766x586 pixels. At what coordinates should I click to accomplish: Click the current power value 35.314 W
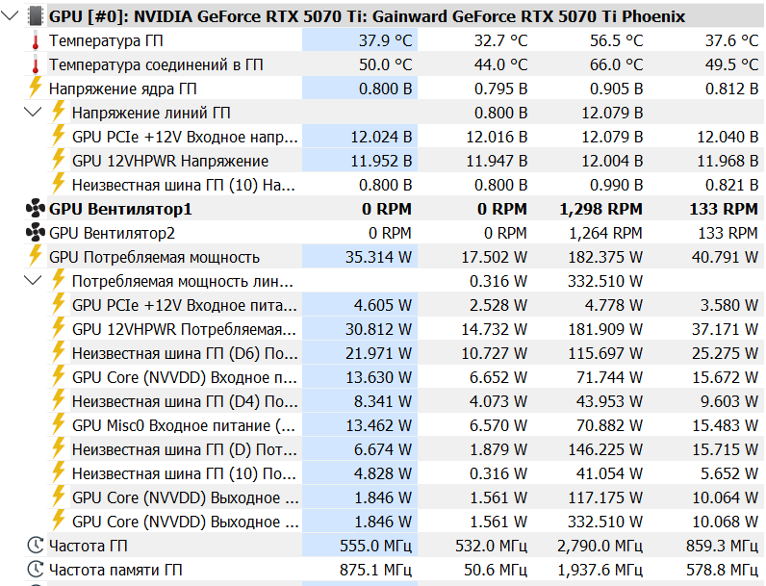pyautogui.click(x=378, y=257)
